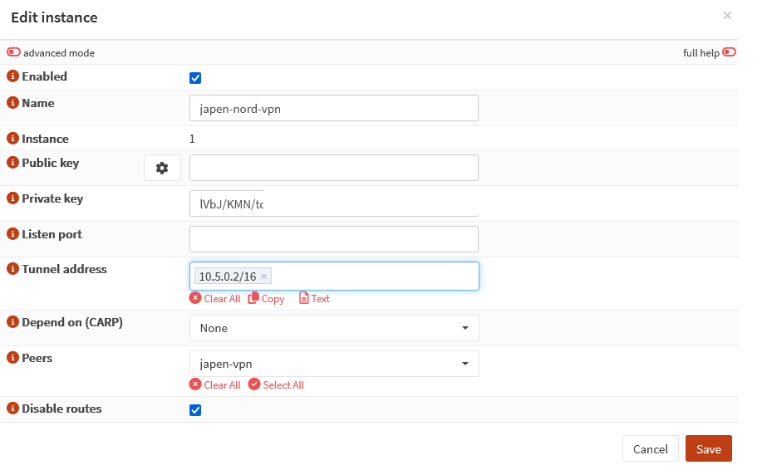Remove the 10.5.0.2/16 tunnel address tag
Viewport: 757px width, 465px height.
pos(263,277)
